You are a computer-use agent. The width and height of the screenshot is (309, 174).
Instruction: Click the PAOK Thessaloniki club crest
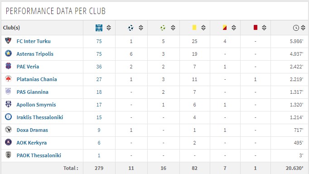click(8, 155)
